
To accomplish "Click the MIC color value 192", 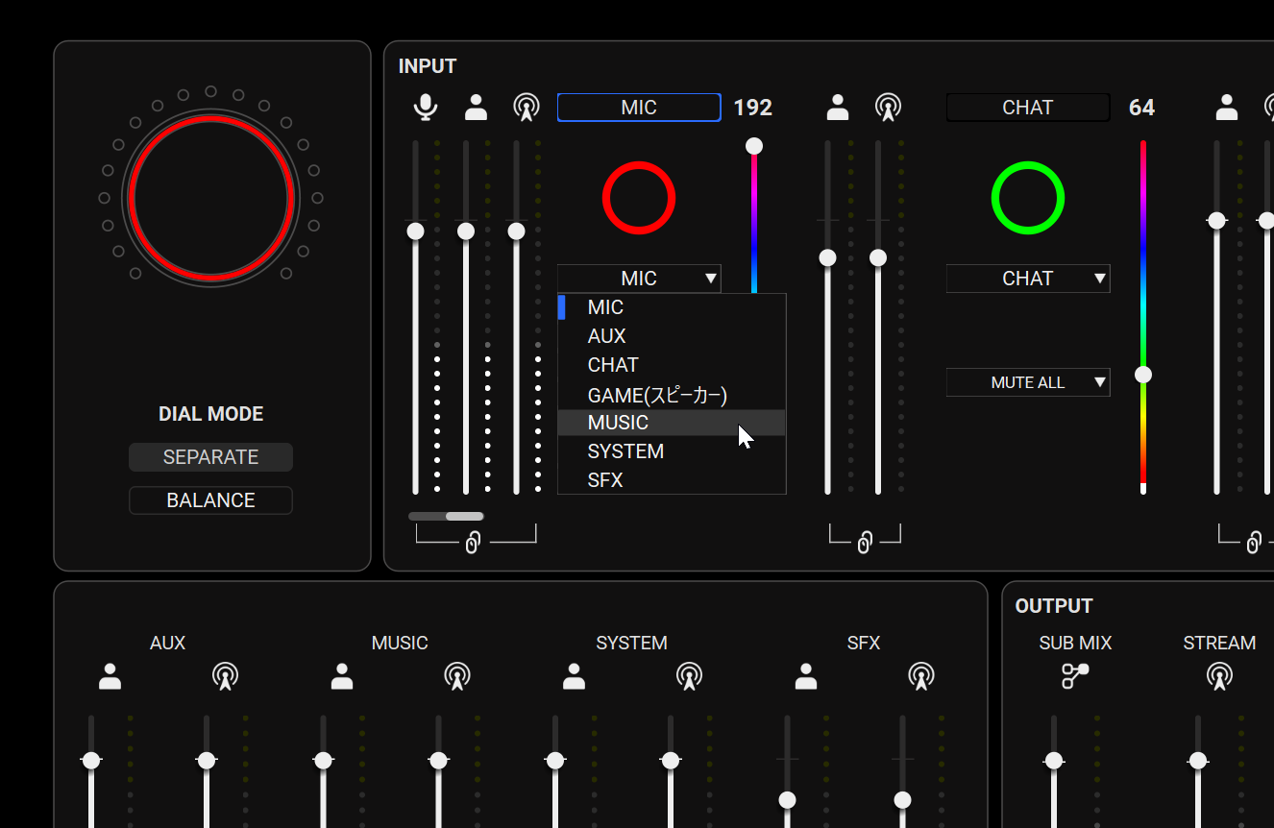I will point(753,108).
